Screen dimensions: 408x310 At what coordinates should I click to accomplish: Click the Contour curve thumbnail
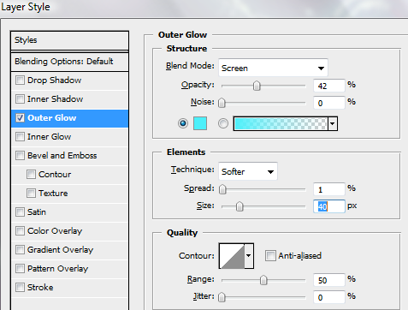click(x=232, y=256)
